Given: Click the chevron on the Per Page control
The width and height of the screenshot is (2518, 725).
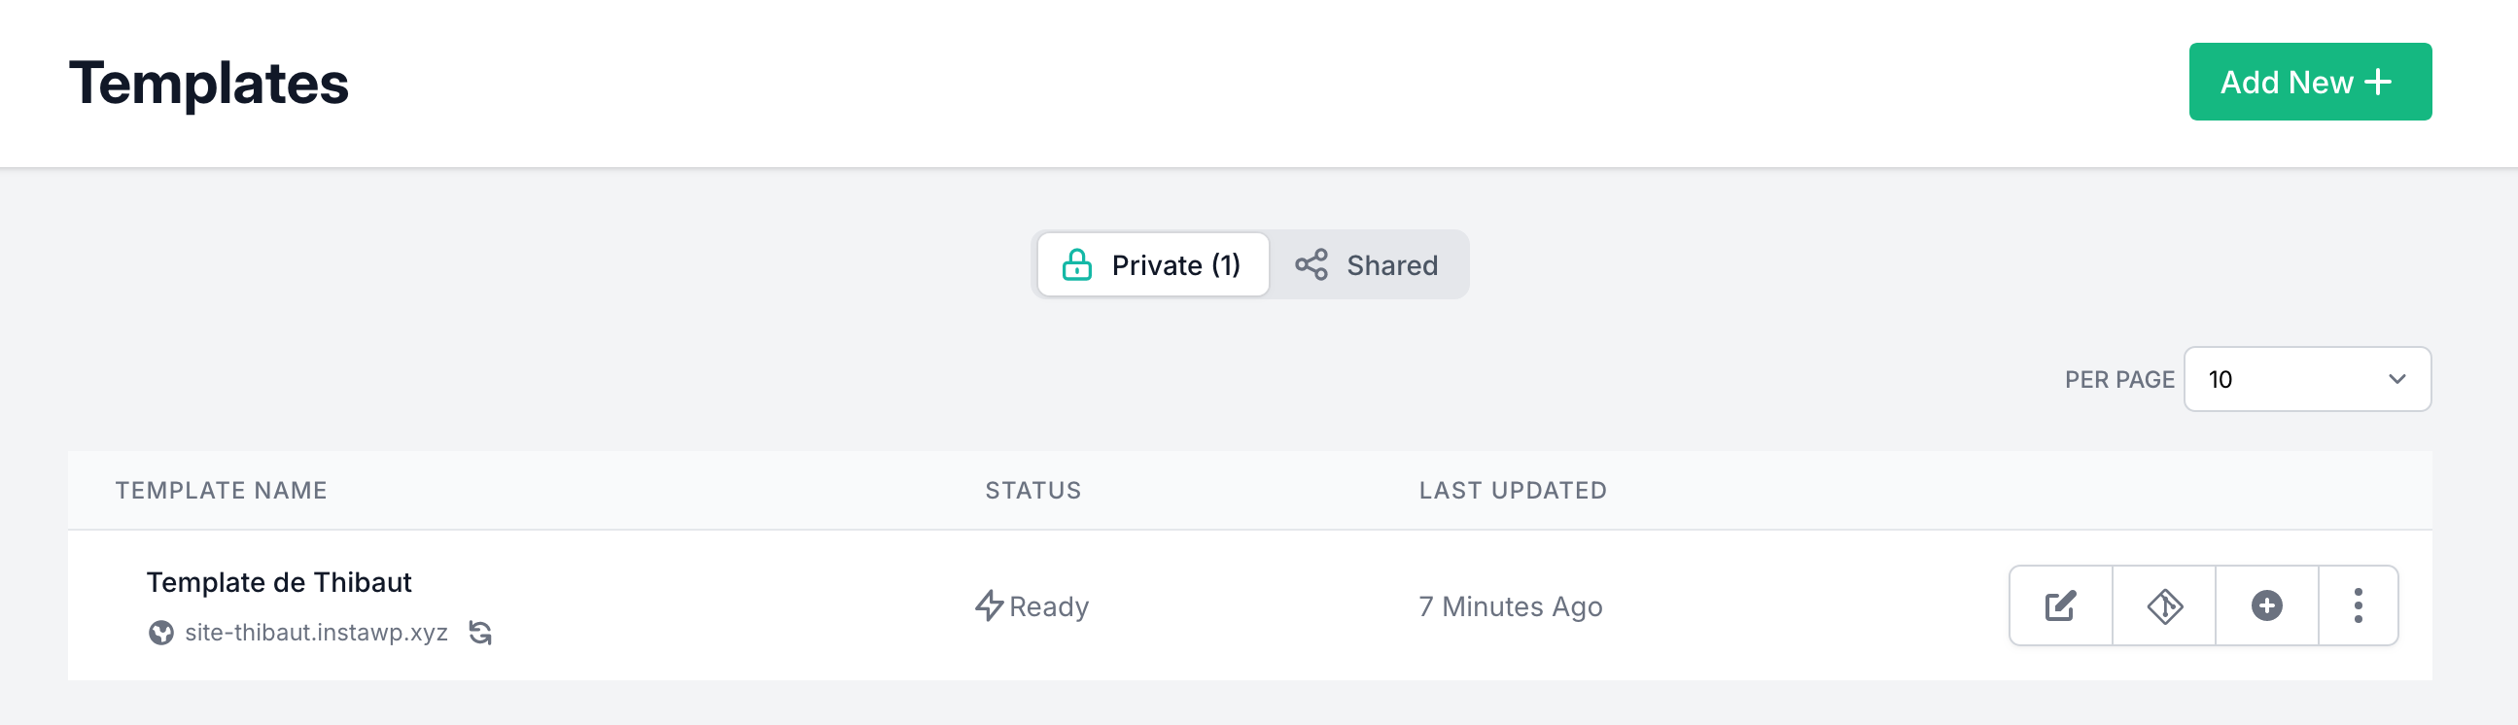Looking at the screenshot, I should coord(2394,379).
